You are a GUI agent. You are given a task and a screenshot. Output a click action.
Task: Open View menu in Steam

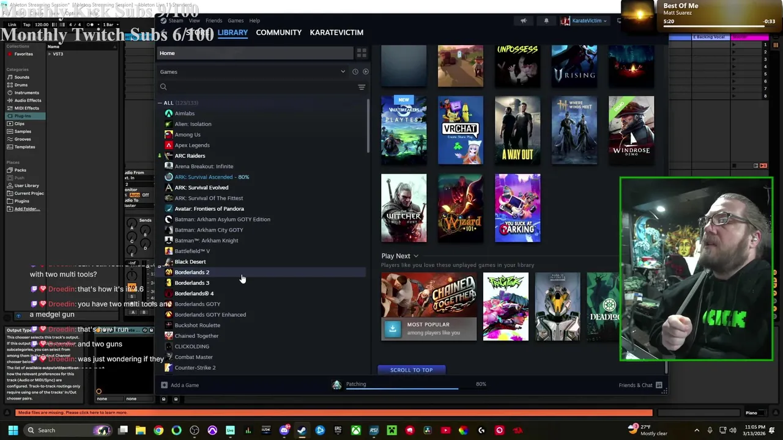[194, 21]
